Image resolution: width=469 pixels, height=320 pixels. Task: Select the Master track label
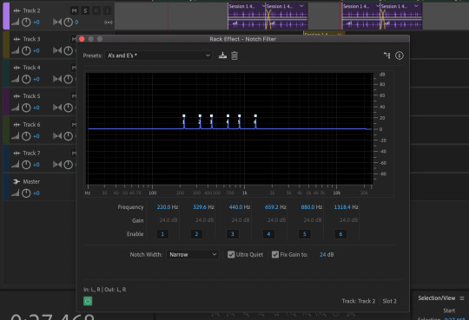click(31, 181)
